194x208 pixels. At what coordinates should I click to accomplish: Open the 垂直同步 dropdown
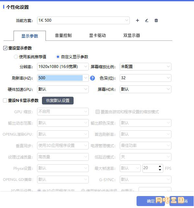coord(63,146)
